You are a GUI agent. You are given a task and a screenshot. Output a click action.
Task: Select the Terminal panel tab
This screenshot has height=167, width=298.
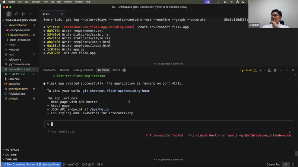point(103,70)
